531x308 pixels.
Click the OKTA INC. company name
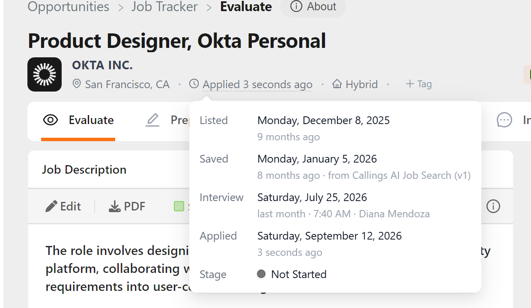pos(102,65)
